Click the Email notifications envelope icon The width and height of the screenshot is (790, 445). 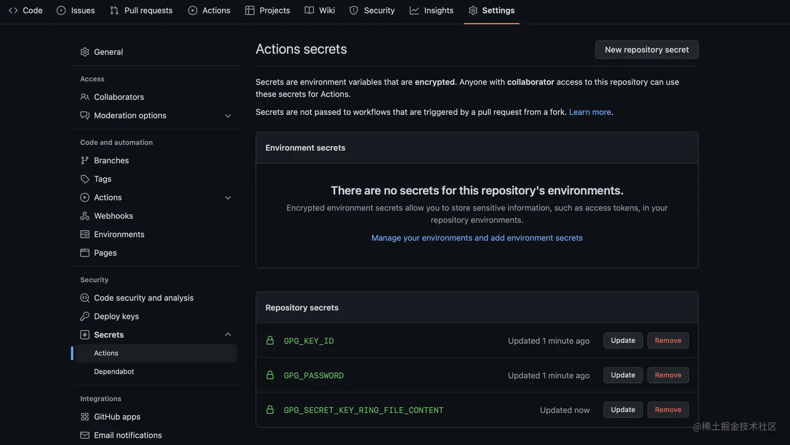(x=85, y=435)
